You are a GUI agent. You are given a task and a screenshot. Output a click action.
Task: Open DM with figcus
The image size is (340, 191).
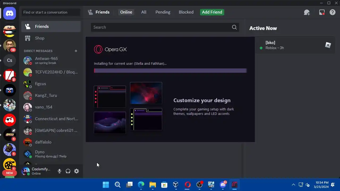51,84
